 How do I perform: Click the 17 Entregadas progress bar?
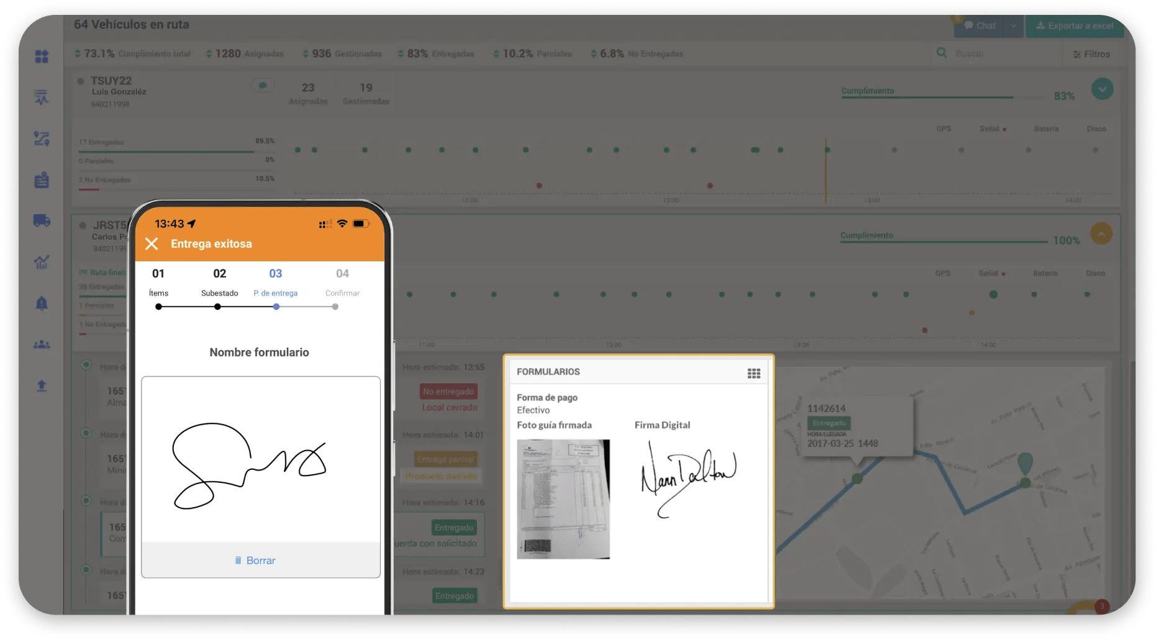[176, 151]
